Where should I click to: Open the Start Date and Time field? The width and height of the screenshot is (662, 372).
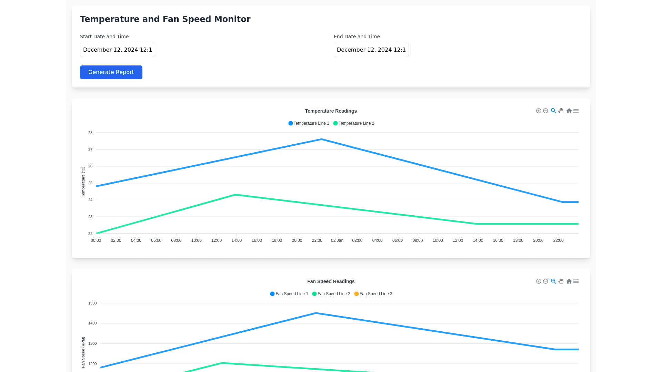[118, 50]
